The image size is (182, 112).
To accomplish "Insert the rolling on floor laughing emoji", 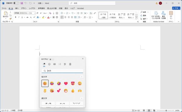I will click(x=59, y=83).
